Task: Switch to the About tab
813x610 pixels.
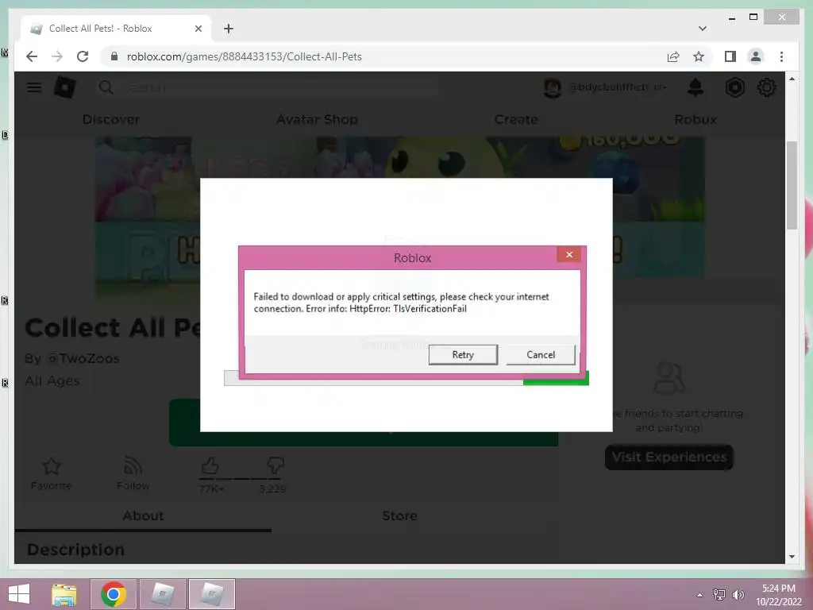Action: (143, 515)
